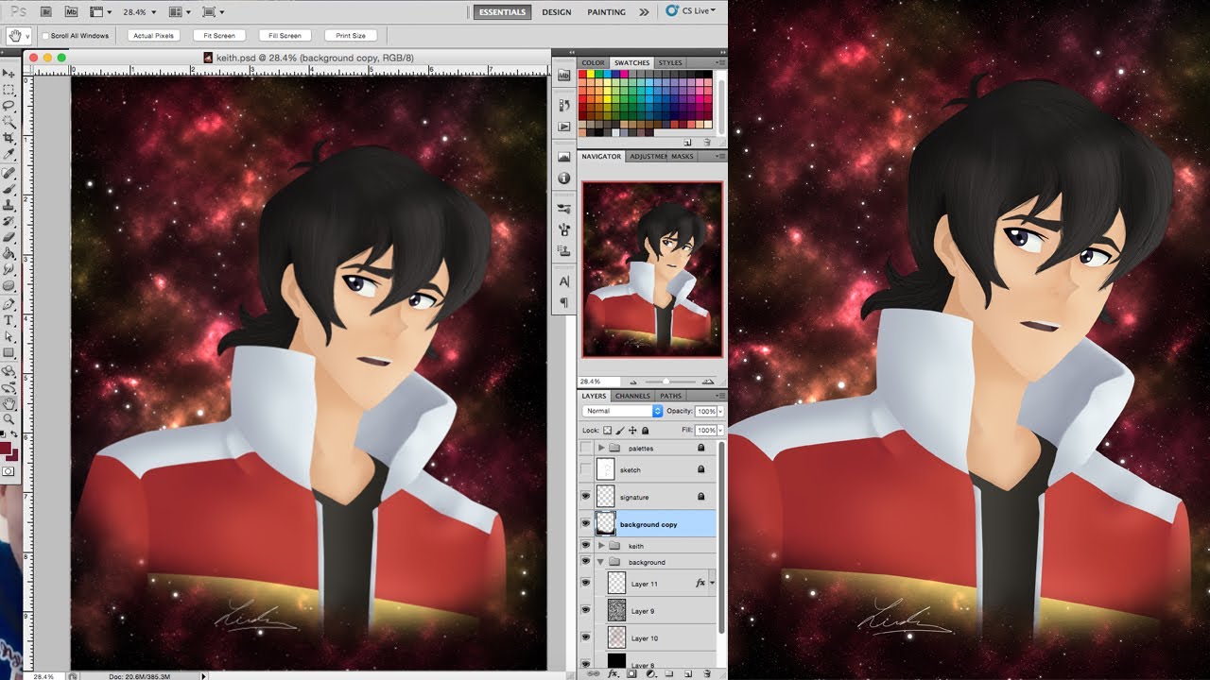
Task: Add layer mask from Layers panel bottom
Action: pyautogui.click(x=631, y=673)
